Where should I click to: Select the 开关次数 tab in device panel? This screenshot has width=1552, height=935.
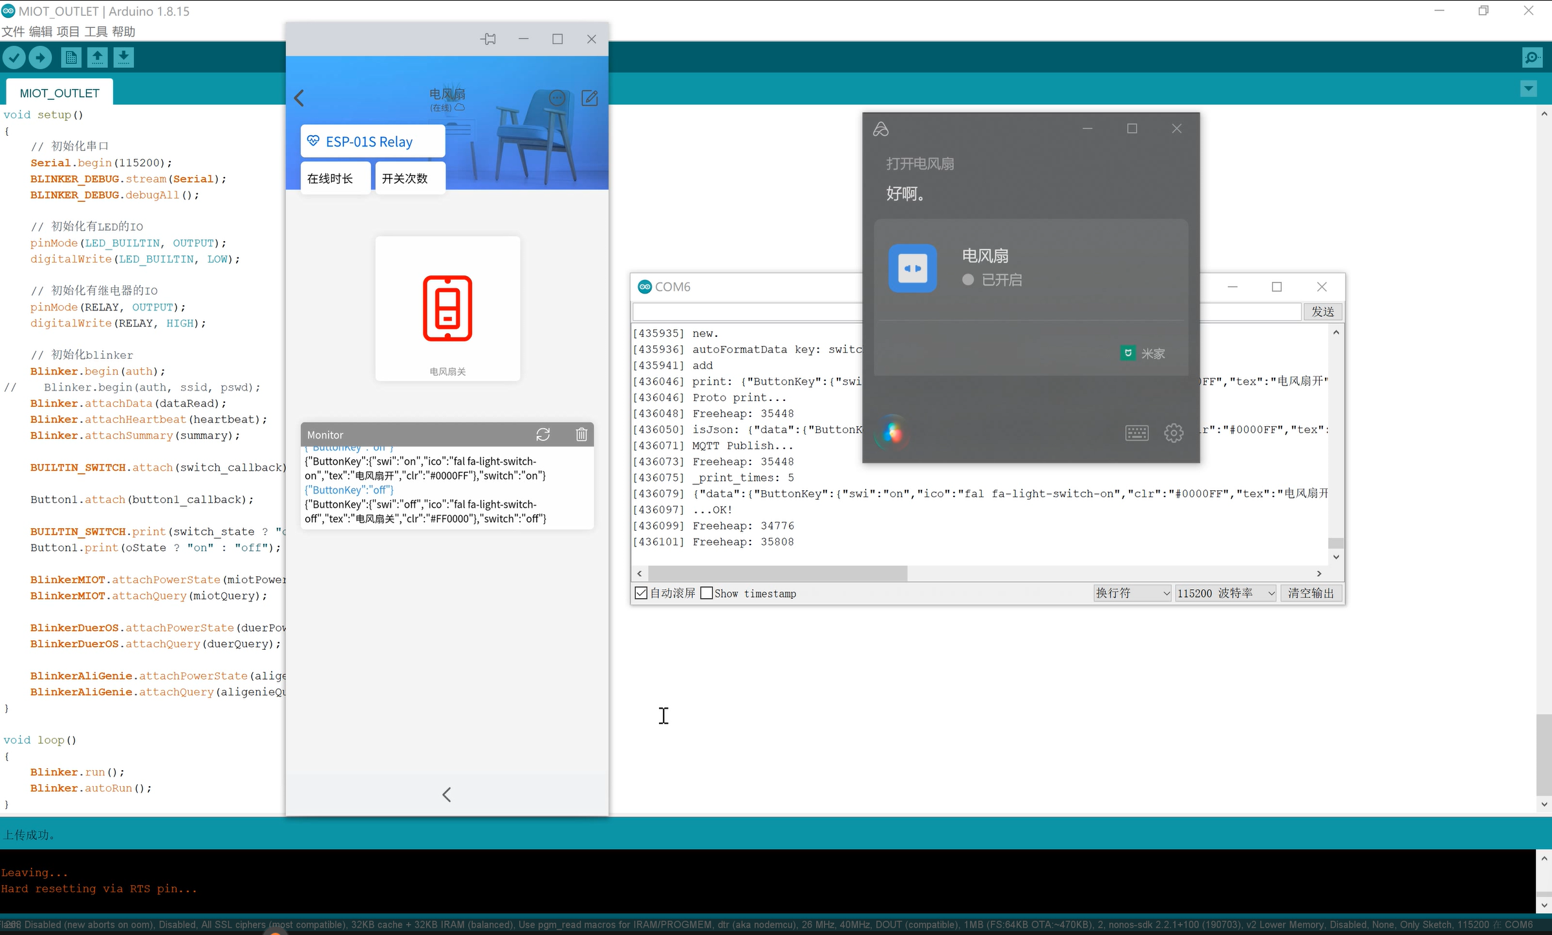405,177
